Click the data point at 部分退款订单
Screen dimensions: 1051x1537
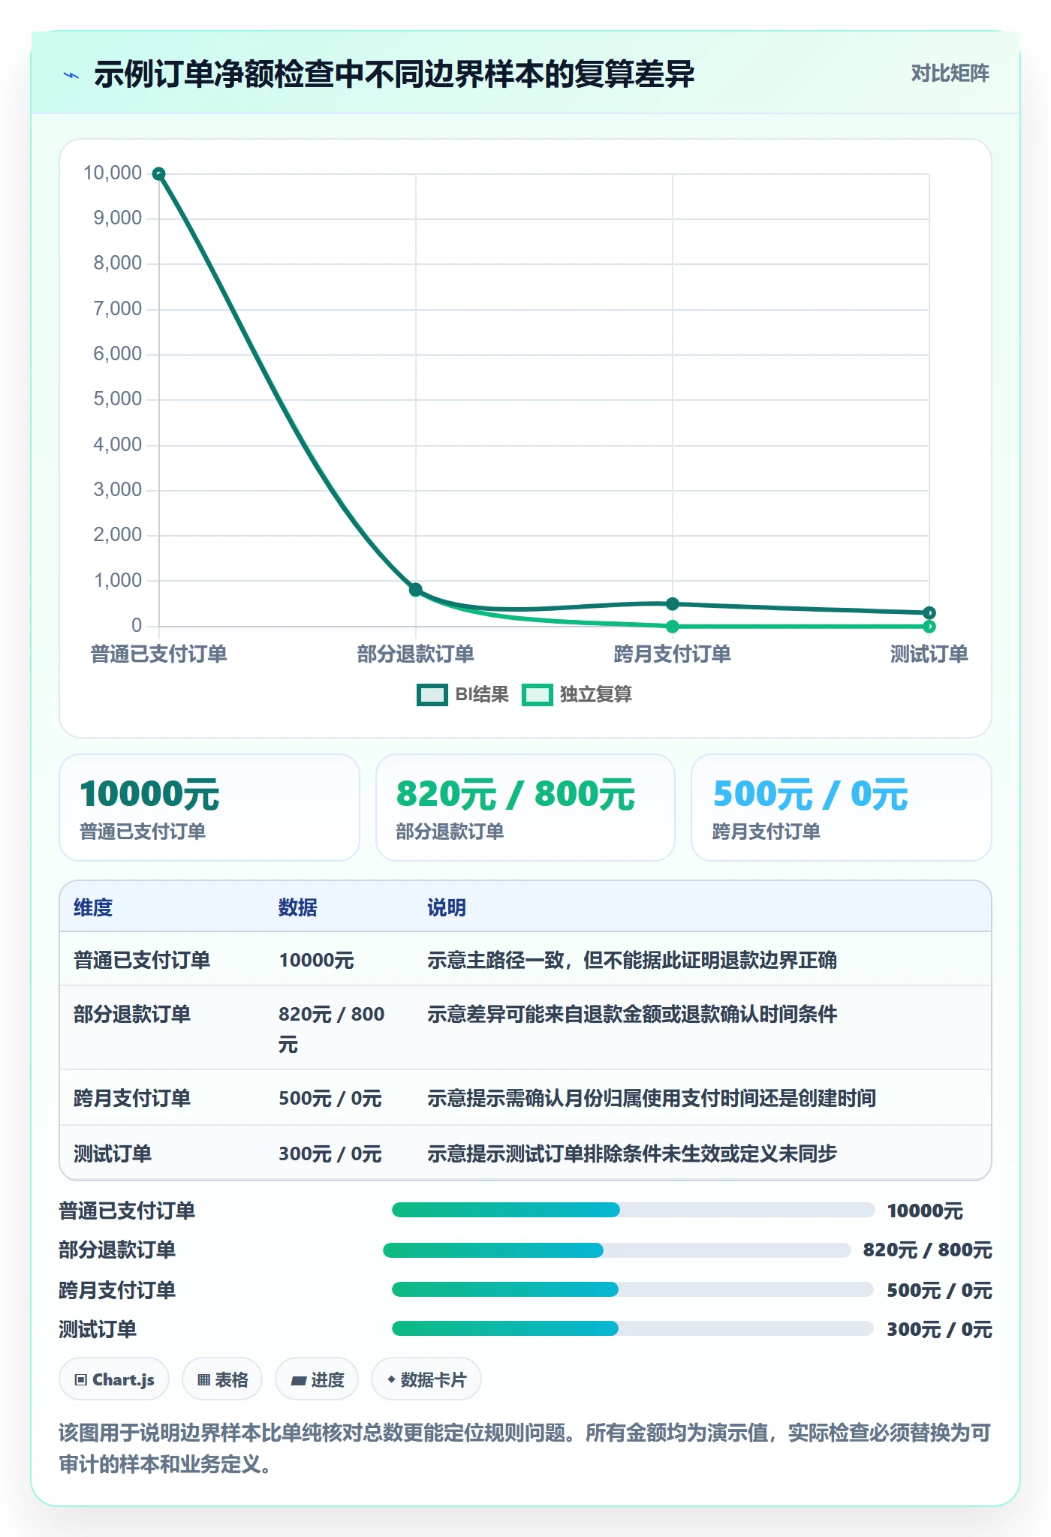pos(416,590)
